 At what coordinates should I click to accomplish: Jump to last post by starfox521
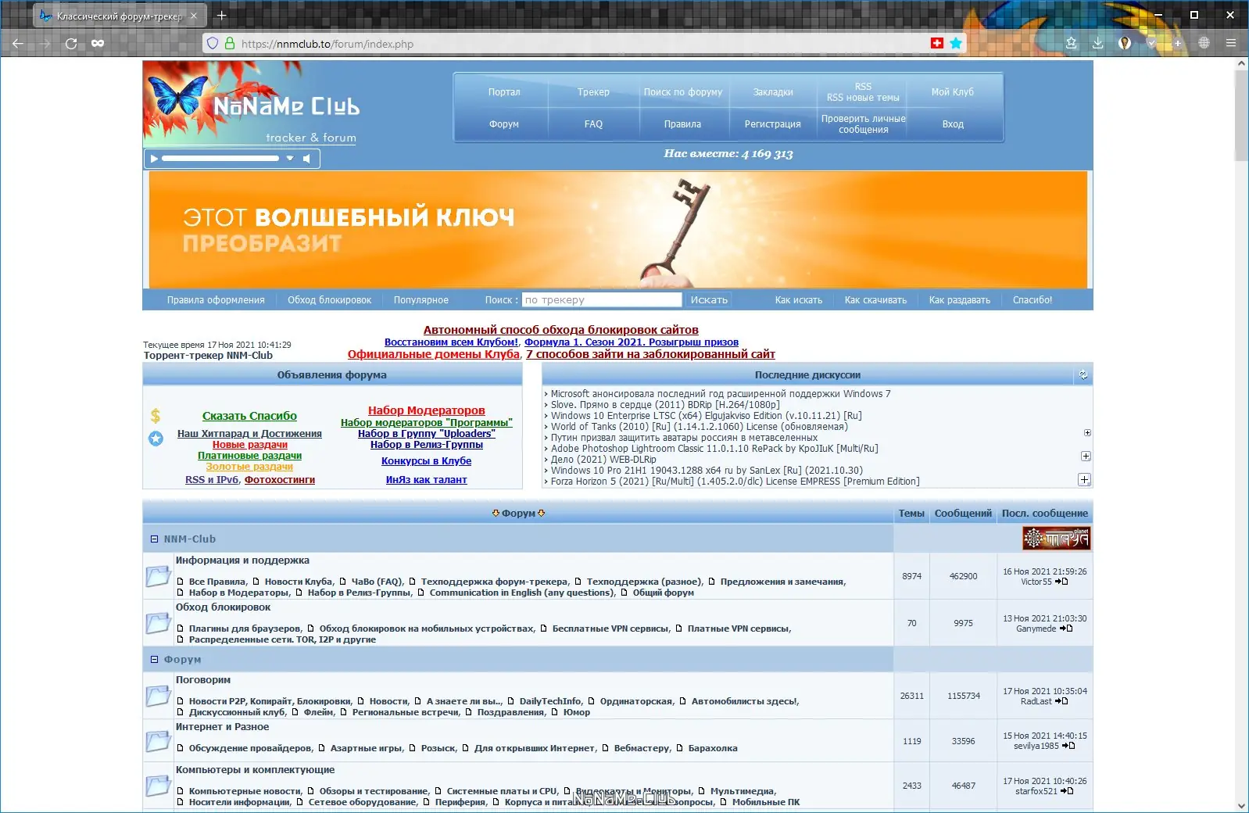[x=1067, y=791]
